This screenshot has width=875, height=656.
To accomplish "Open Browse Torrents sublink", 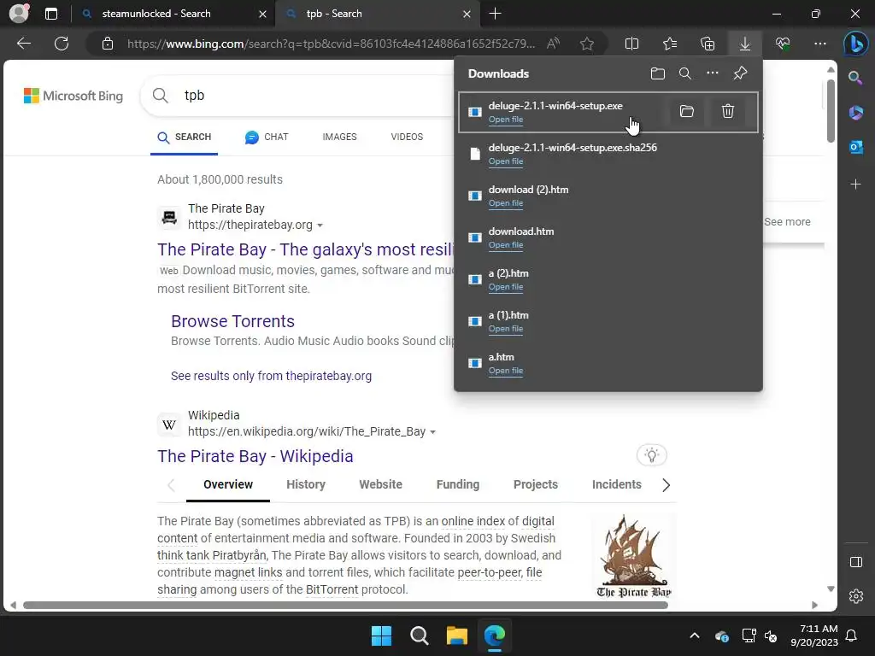I will pos(232,321).
